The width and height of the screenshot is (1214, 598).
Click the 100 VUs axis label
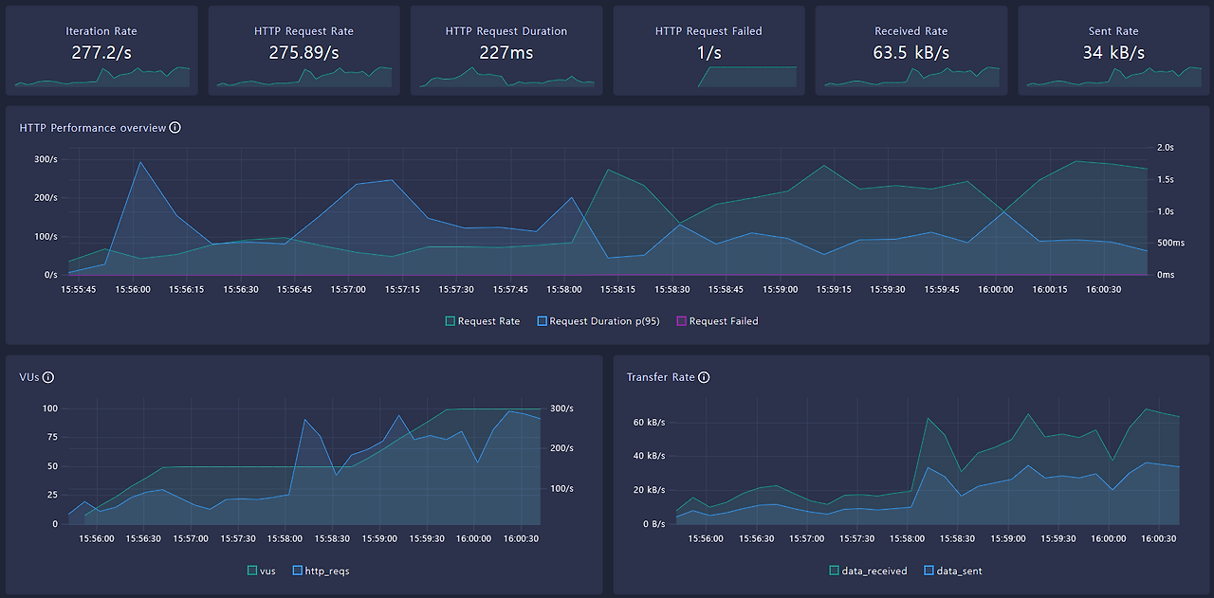(49, 408)
